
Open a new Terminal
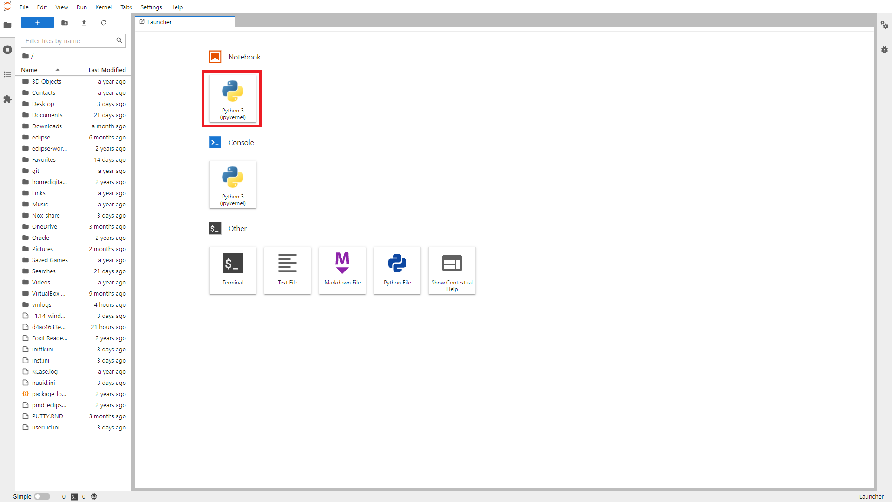(232, 270)
